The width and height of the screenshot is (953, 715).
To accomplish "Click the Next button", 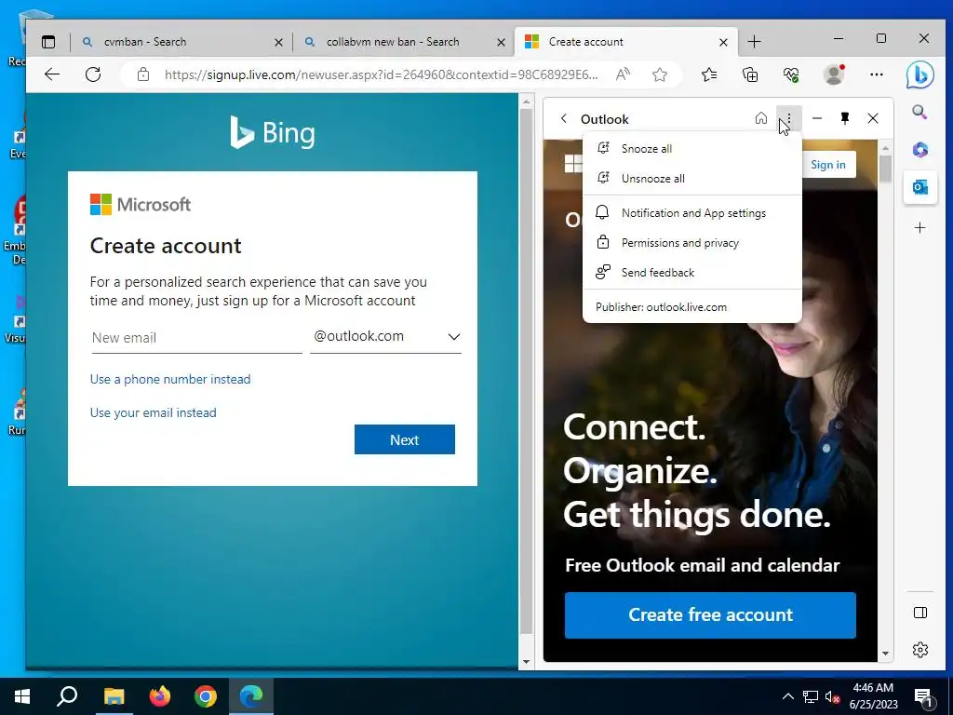I will [405, 439].
